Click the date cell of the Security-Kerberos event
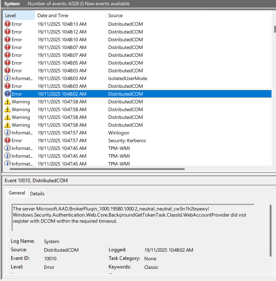The width and height of the screenshot is (276, 281). coord(62,140)
